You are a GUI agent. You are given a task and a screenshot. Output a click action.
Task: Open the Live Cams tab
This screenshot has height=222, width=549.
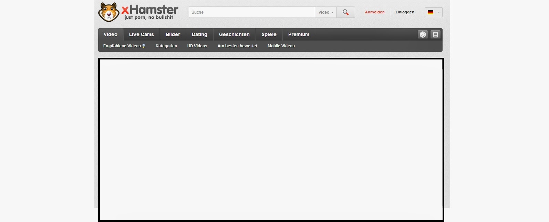click(x=142, y=34)
